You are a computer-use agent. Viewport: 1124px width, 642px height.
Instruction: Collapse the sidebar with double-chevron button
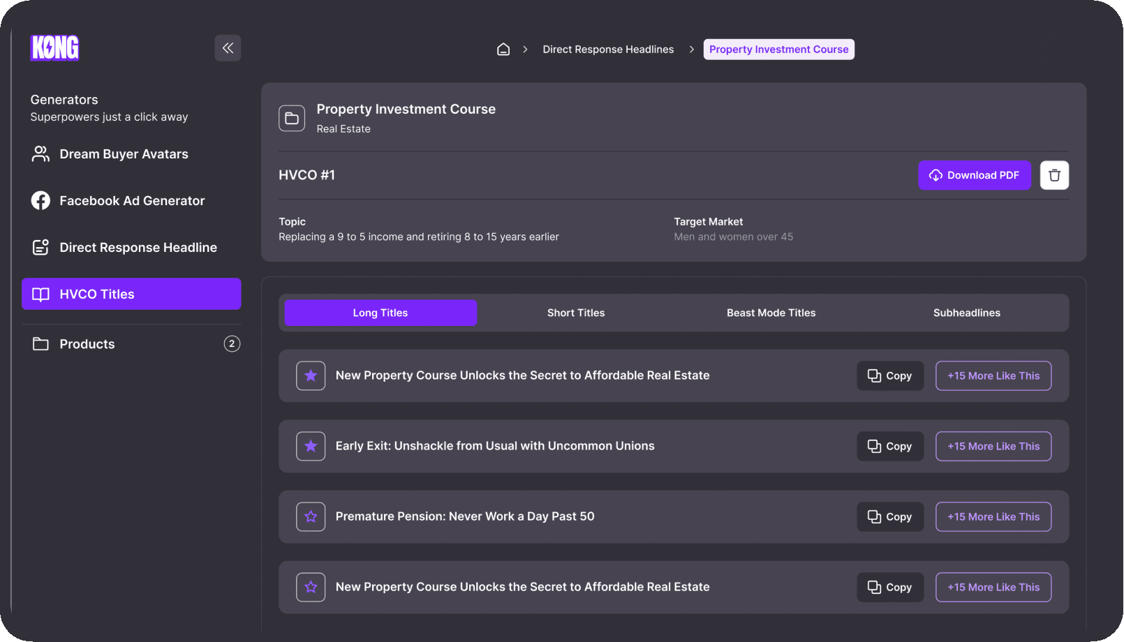pyautogui.click(x=228, y=48)
